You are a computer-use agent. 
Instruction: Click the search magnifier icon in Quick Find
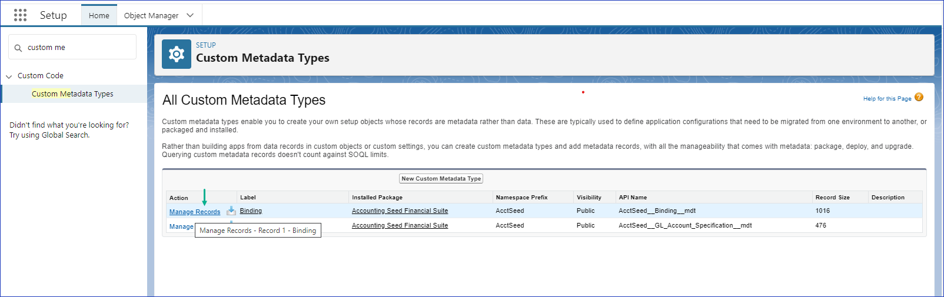(18, 48)
